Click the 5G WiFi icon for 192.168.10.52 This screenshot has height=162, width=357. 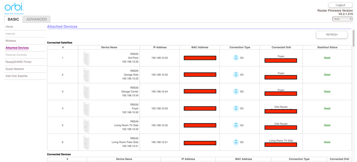[236, 125]
